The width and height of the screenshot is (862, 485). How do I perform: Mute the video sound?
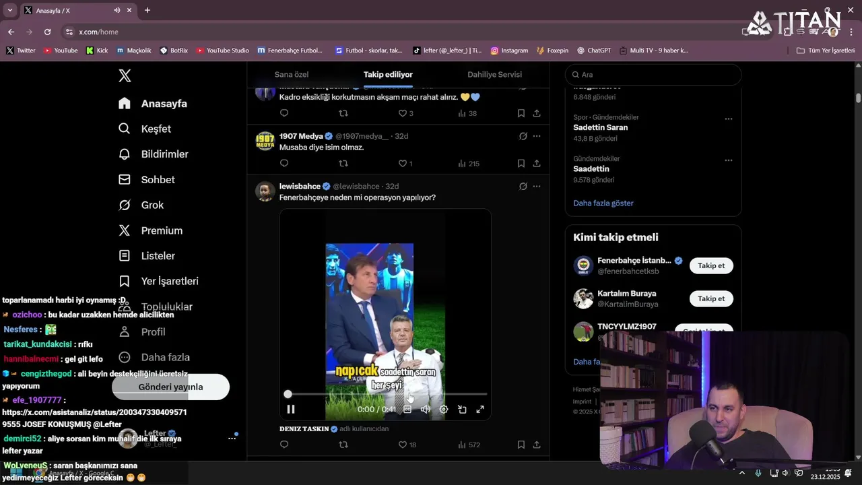pos(426,409)
